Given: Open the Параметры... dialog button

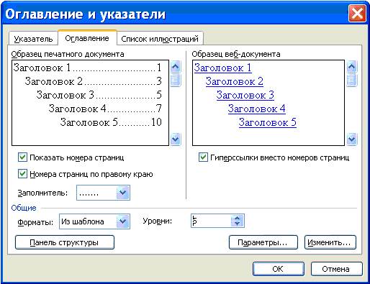Looking at the screenshot, I should pos(263,242).
